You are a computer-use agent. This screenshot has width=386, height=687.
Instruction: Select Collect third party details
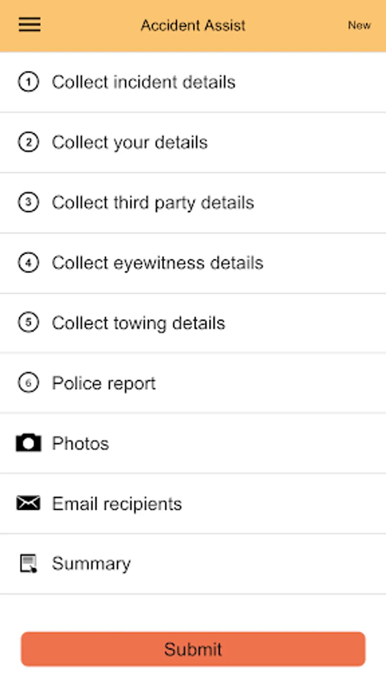click(153, 202)
